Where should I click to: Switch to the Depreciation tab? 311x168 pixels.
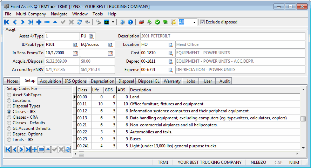102,81
